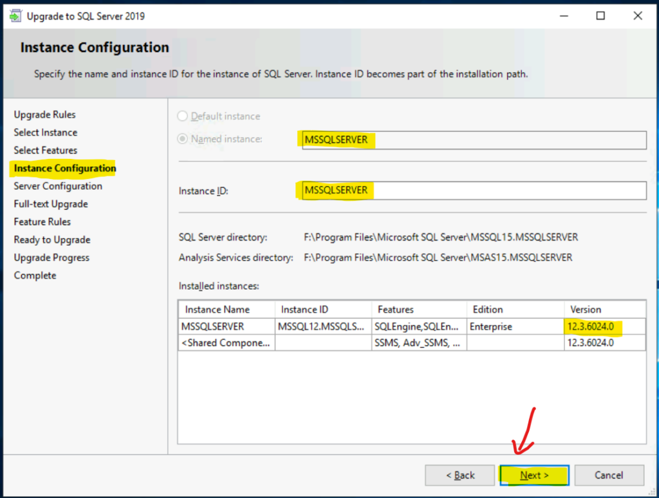Click the Instance ID column header
This screenshot has height=498, width=659.
click(323, 309)
